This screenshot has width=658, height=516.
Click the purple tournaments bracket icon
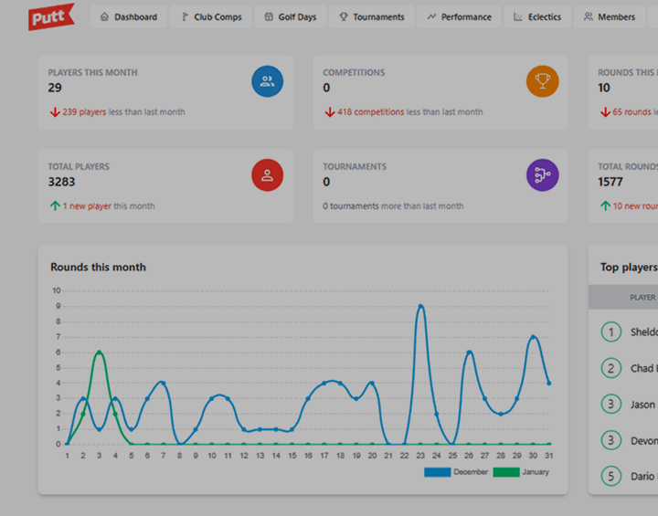coord(542,175)
